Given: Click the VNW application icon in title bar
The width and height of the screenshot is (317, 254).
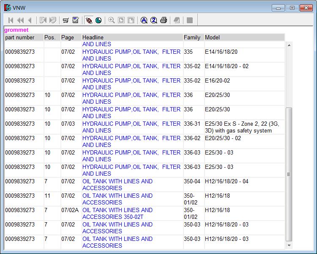Looking at the screenshot, I should 8,8.
